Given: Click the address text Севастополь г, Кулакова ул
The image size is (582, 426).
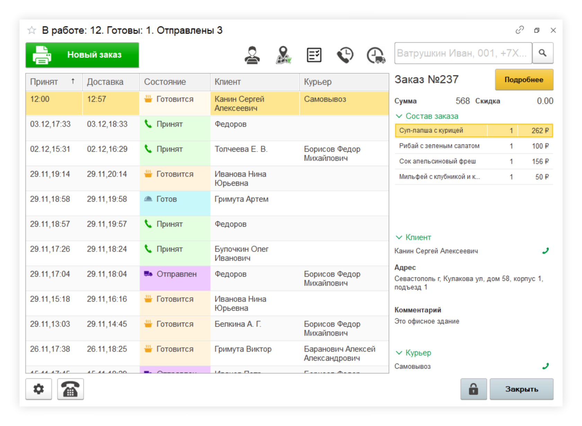Looking at the screenshot, I should [469, 283].
